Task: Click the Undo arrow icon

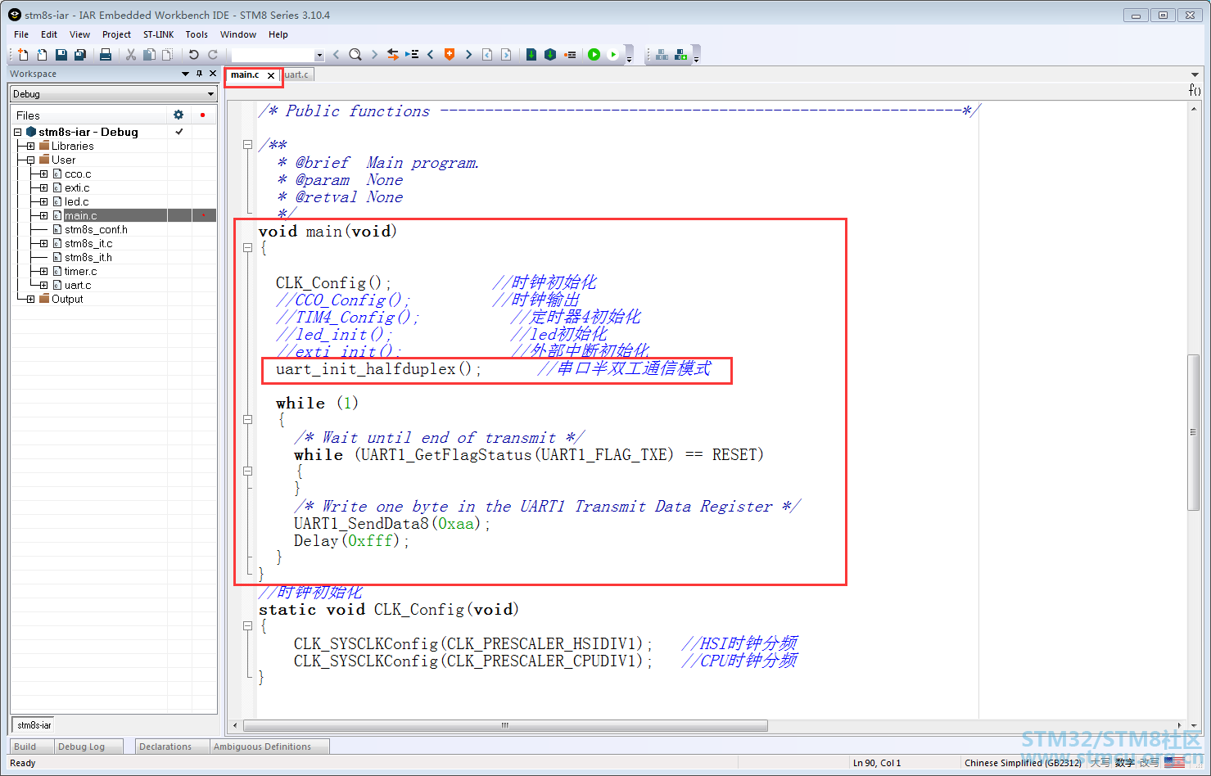Action: 194,55
